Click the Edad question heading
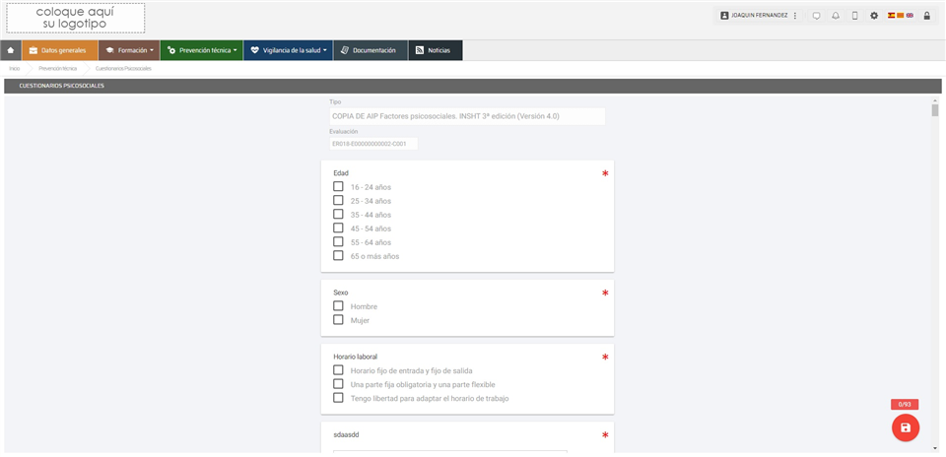The width and height of the screenshot is (946, 457). tap(341, 173)
